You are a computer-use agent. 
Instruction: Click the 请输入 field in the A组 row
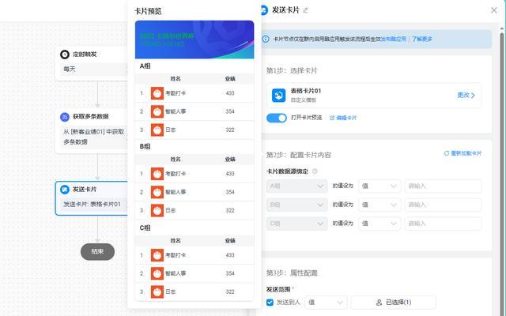442,186
